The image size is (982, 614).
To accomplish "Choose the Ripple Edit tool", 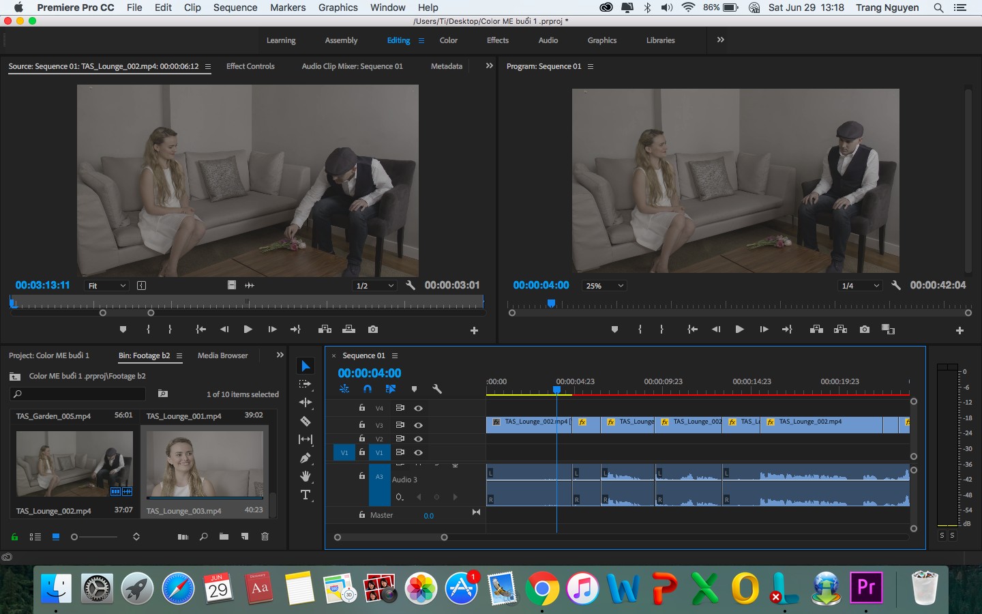I will [x=306, y=403].
